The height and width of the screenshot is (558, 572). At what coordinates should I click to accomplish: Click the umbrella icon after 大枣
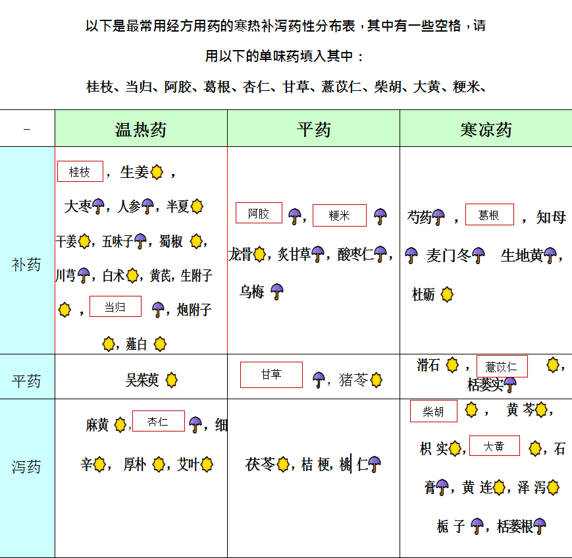coord(98,206)
